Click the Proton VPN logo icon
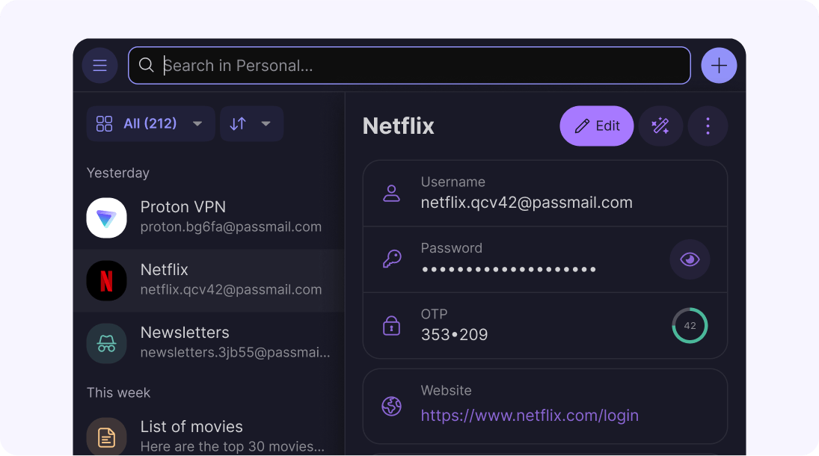The height and width of the screenshot is (456, 819). 106,218
